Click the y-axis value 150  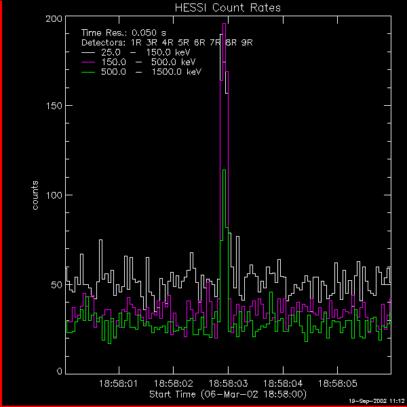coord(54,106)
